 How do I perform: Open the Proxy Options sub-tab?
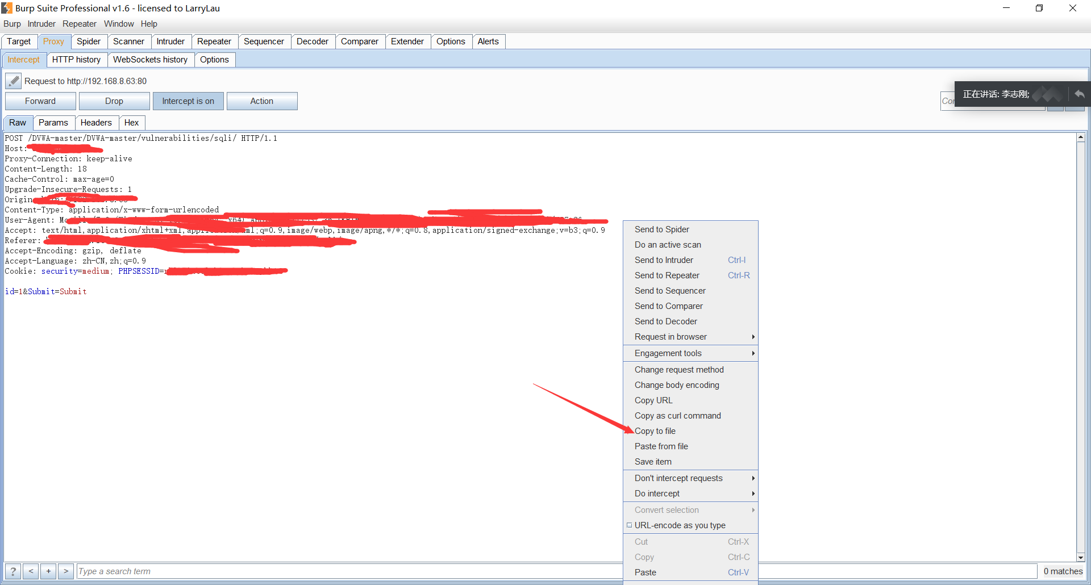(x=214, y=60)
